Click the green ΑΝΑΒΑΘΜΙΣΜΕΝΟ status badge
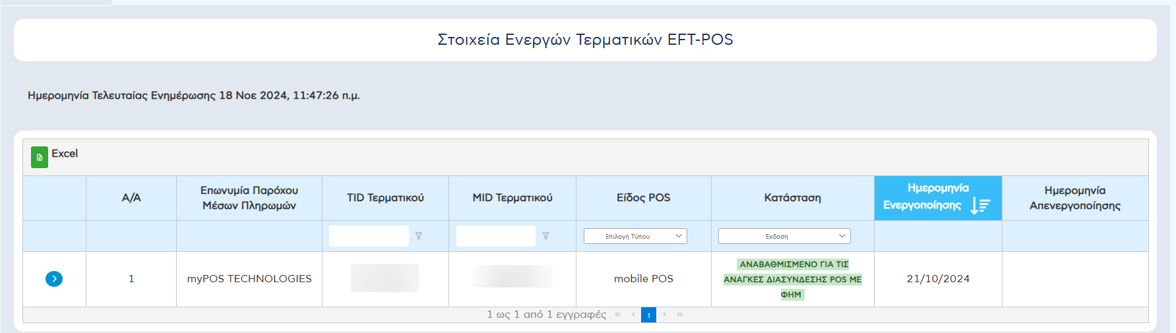The image size is (1176, 333). pos(793,279)
